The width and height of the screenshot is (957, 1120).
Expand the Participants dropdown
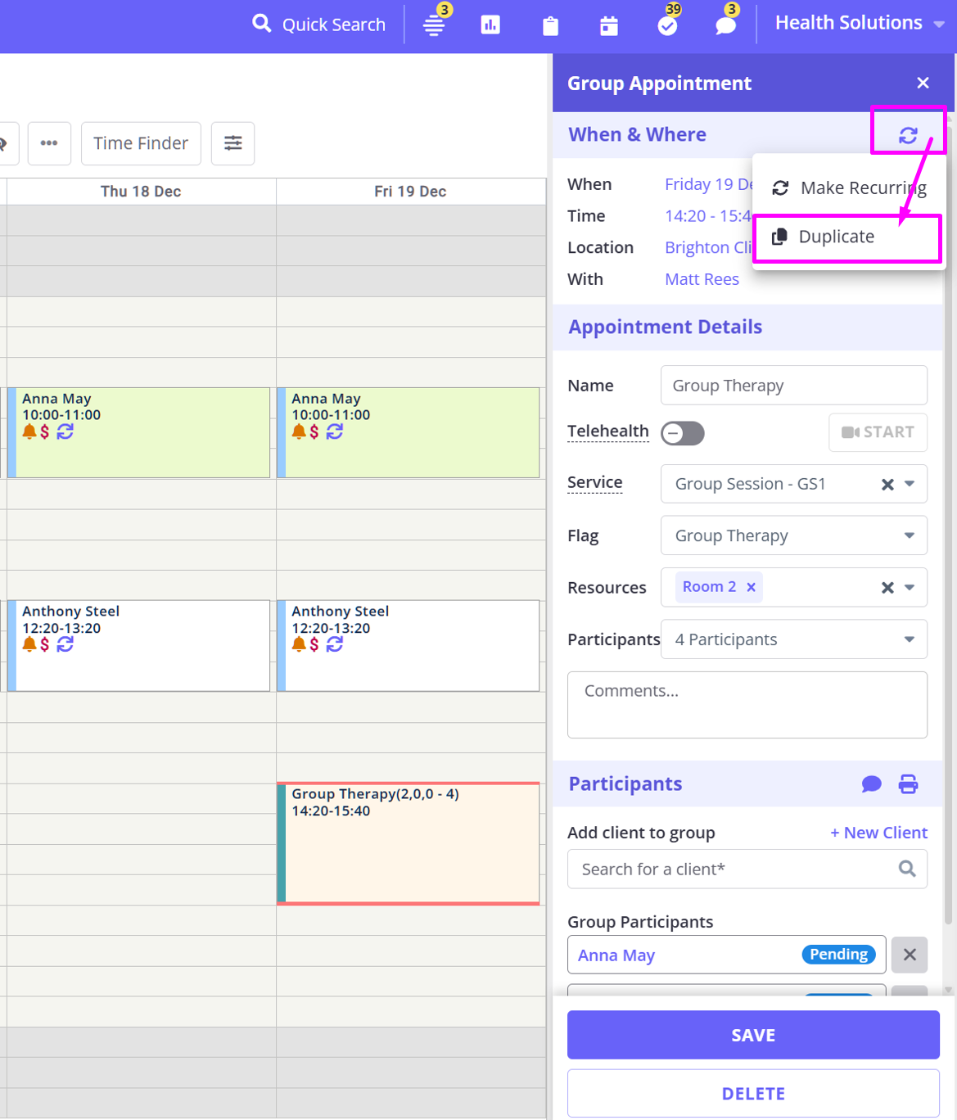[909, 639]
